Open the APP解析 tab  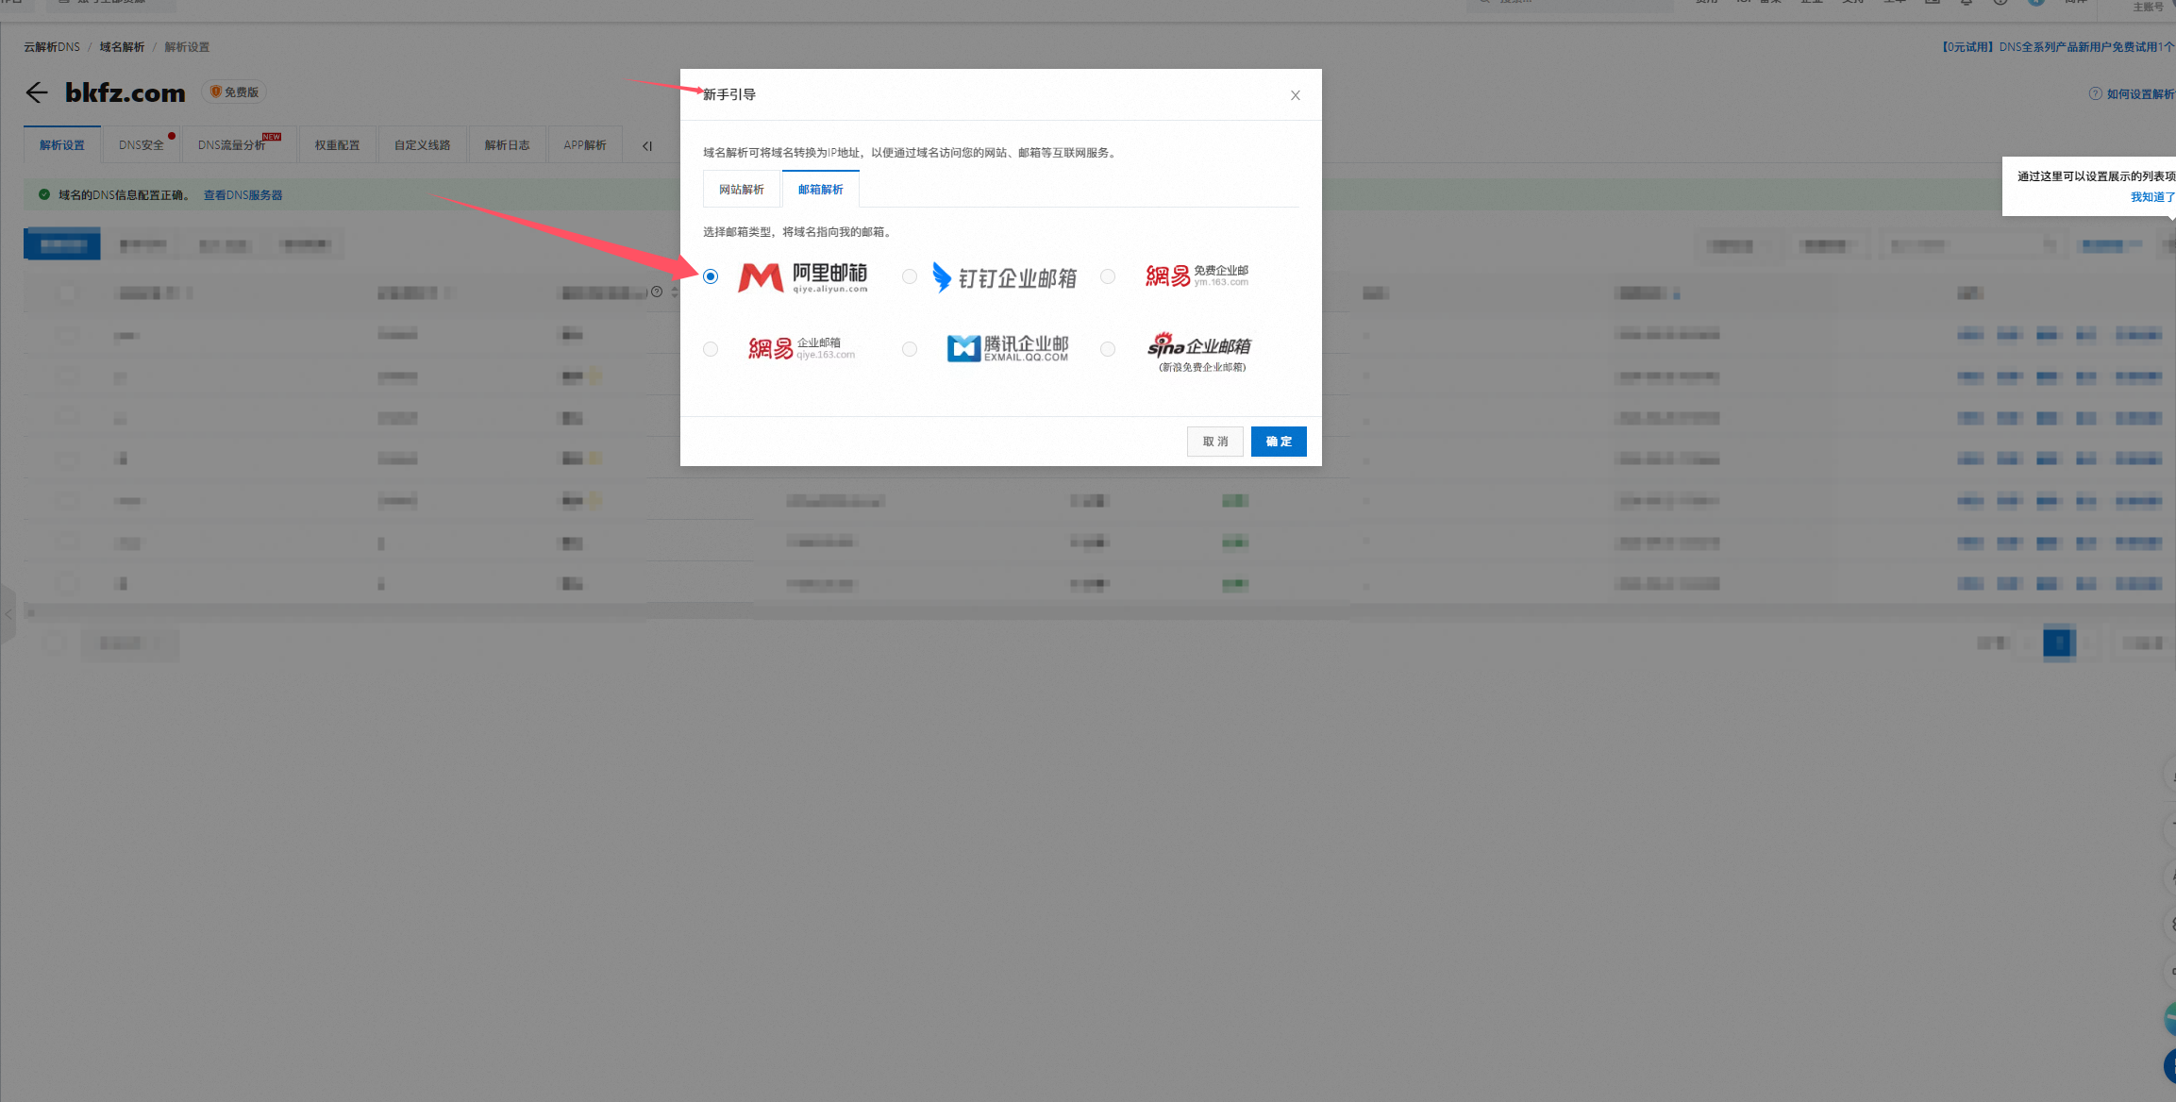[x=585, y=145]
